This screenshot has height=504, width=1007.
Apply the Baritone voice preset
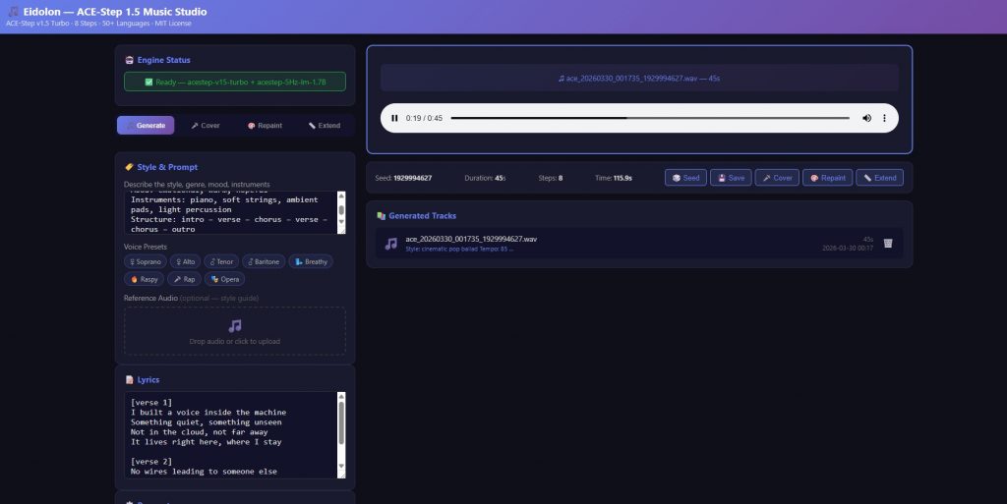click(264, 261)
